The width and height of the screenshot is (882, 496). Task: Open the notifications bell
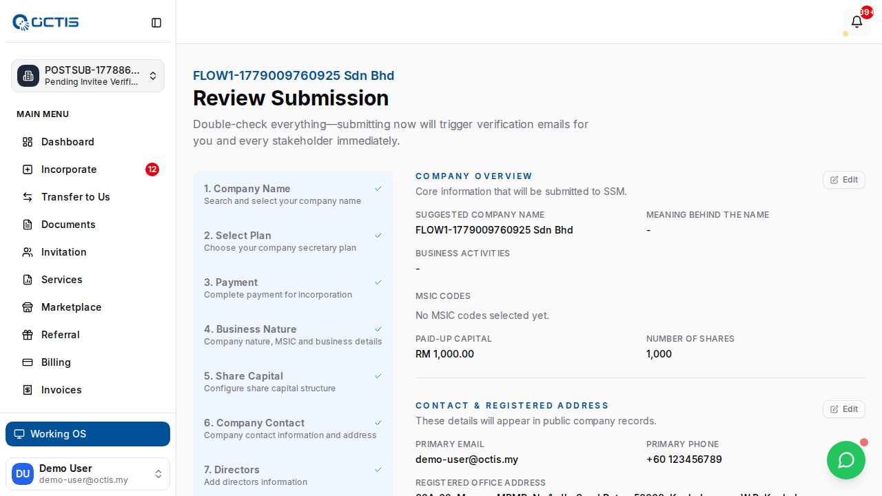tap(857, 22)
